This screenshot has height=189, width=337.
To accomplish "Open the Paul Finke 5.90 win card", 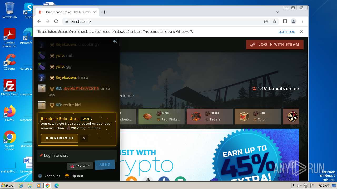I will click(x=161, y=116).
